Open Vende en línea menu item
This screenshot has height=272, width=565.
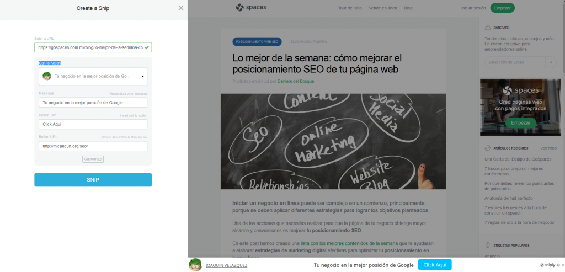click(x=383, y=8)
